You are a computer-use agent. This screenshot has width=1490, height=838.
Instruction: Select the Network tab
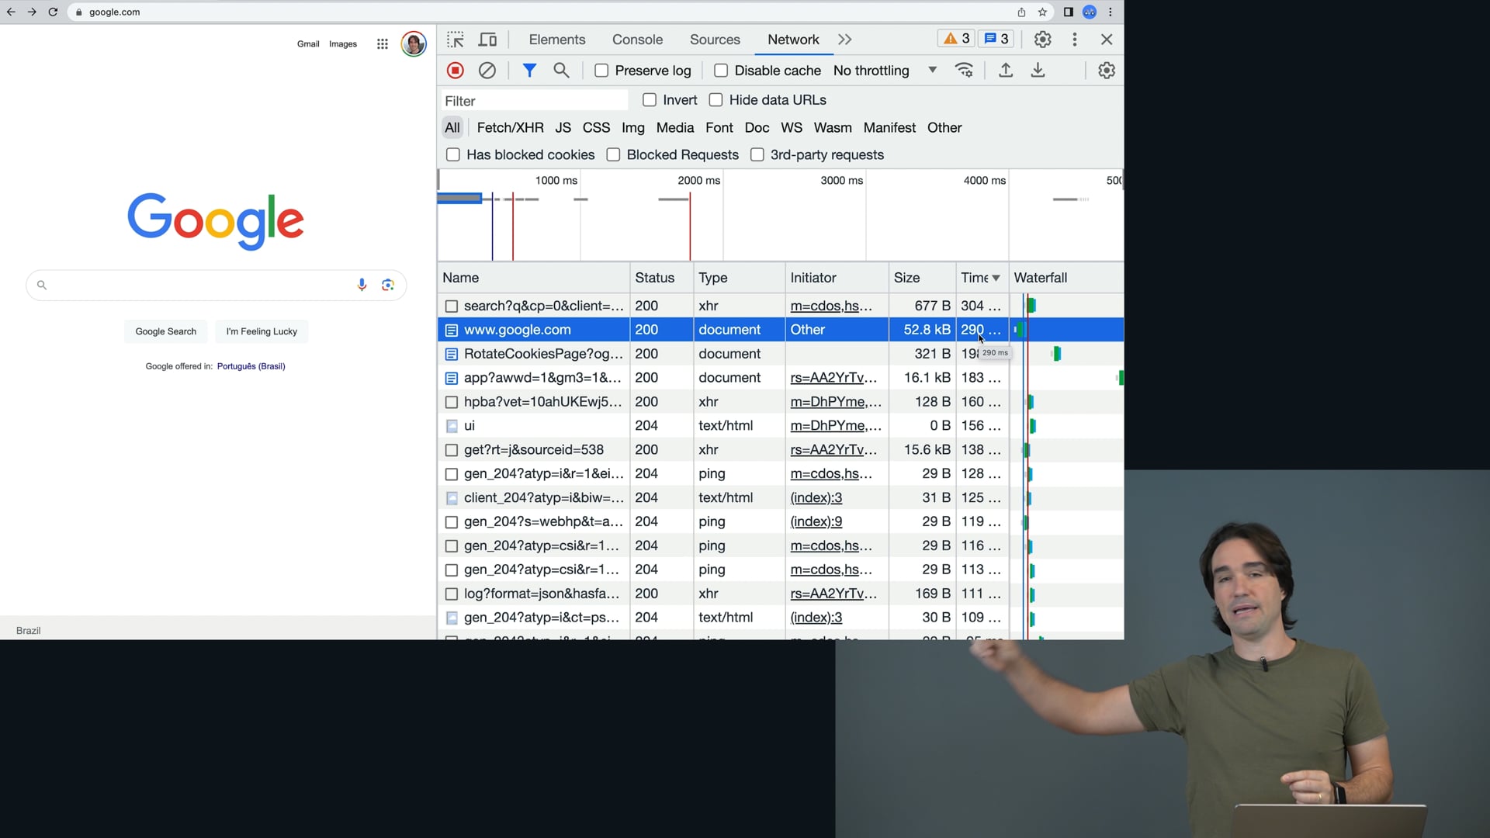(x=793, y=40)
